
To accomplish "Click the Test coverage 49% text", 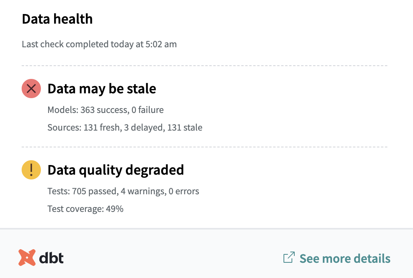I will 85,209.
